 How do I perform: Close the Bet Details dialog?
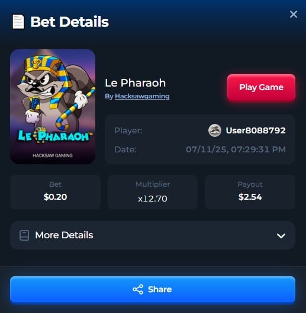[294, 14]
